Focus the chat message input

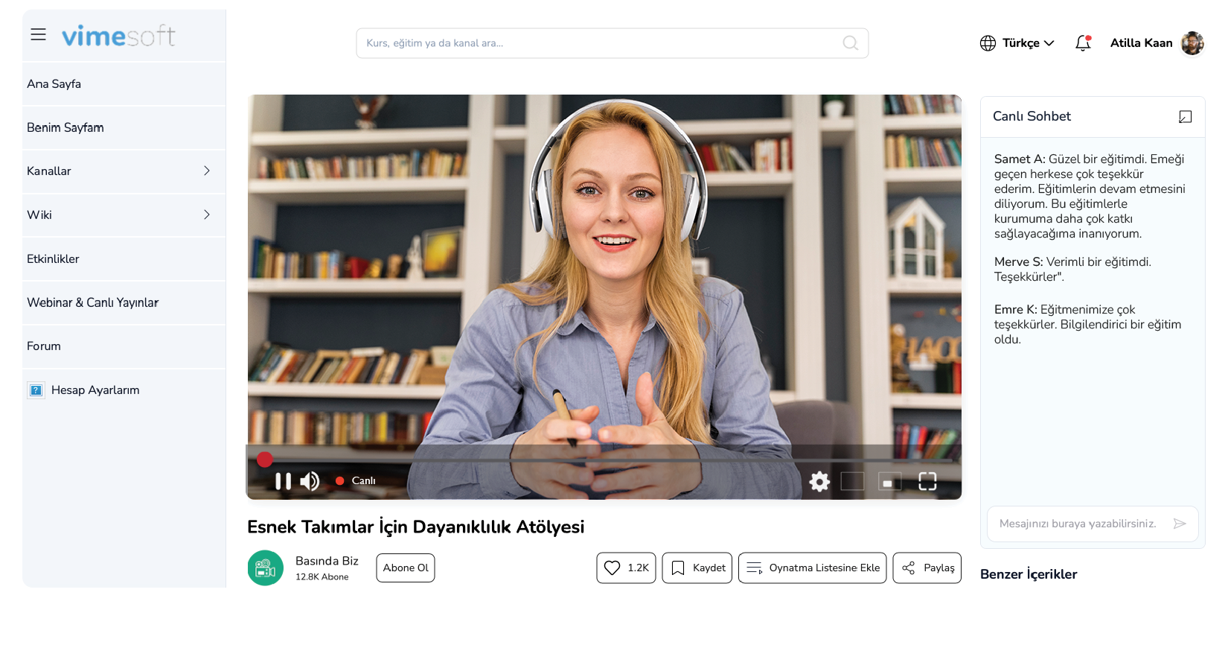[1093, 524]
